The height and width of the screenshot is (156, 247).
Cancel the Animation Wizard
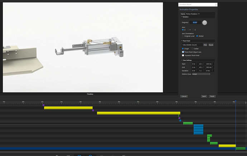tap(184, 96)
